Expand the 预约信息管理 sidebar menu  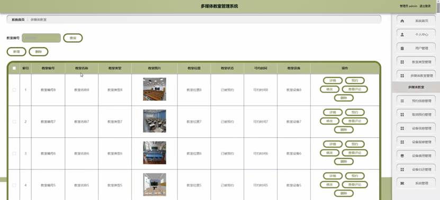point(416,101)
